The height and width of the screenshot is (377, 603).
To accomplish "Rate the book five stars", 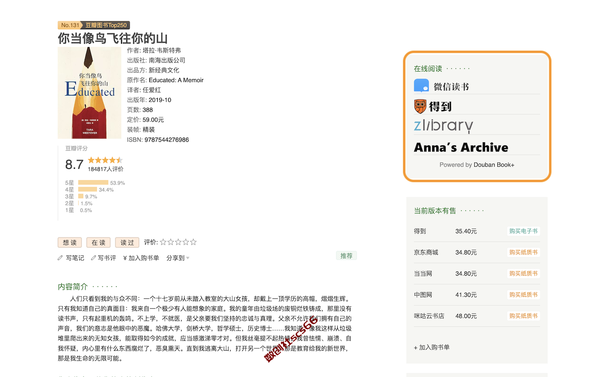I will pyautogui.click(x=193, y=242).
